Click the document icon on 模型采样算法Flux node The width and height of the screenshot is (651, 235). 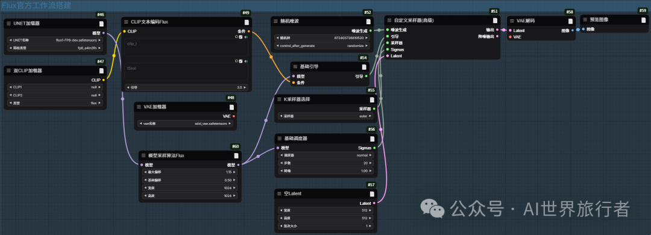pos(236,155)
